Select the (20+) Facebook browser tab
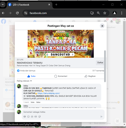Image resolution: width=126 pixels, height=128 pixels. pos(29,5)
